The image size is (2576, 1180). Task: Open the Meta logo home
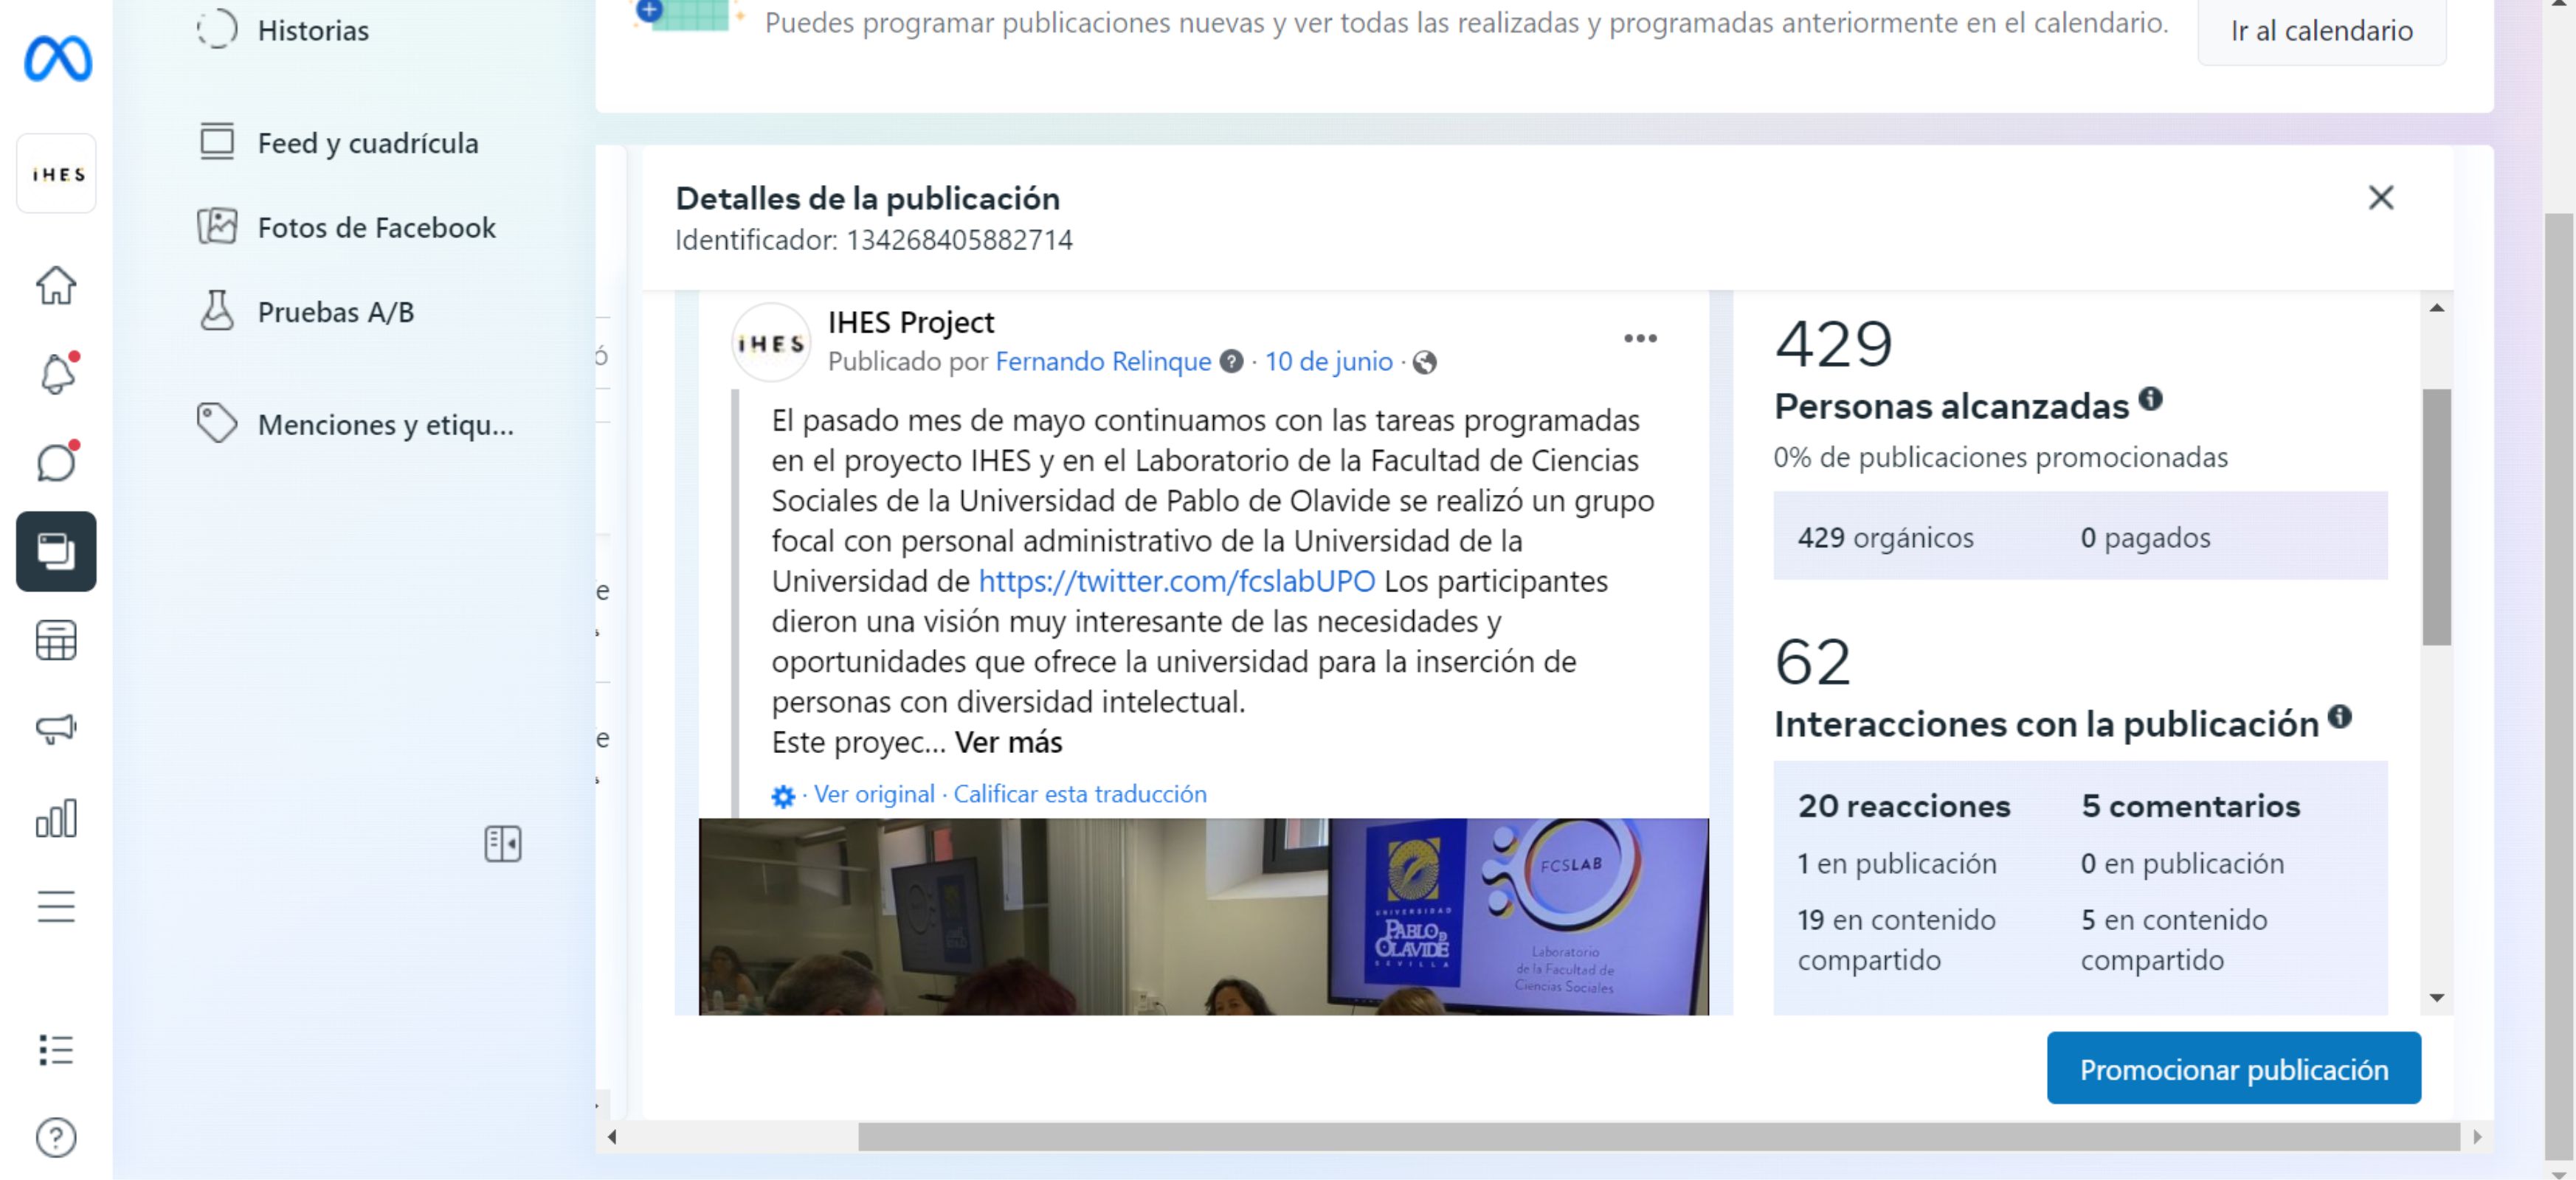[57, 58]
